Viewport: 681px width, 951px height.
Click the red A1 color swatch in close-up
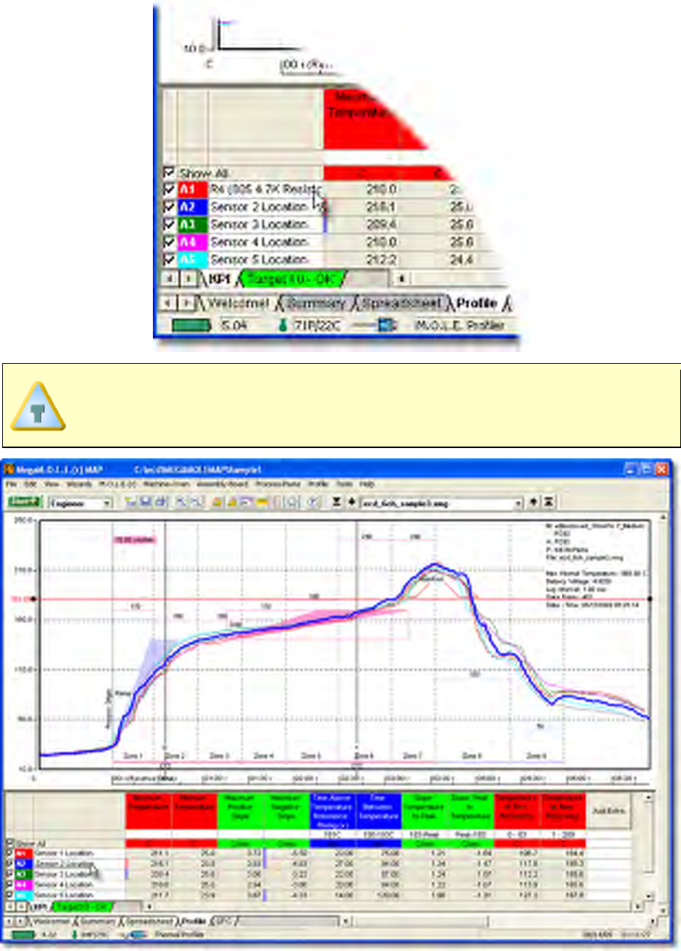click(x=192, y=190)
